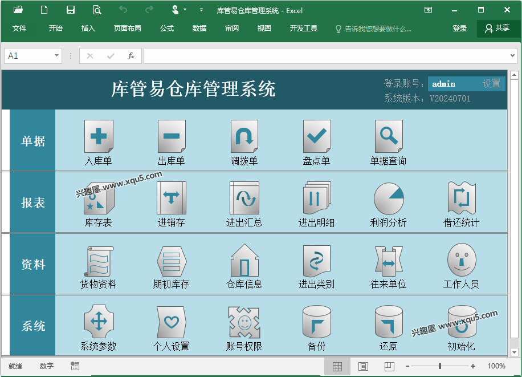Create a new workbook with the blank page icon
The image size is (522, 377).
pos(44,10)
